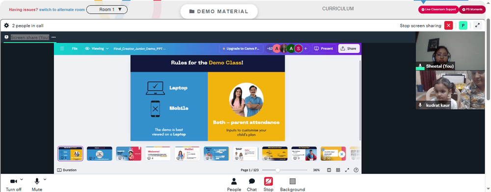Select slide thumbnail 7
This screenshot has width=491, height=192.
tap(245, 154)
